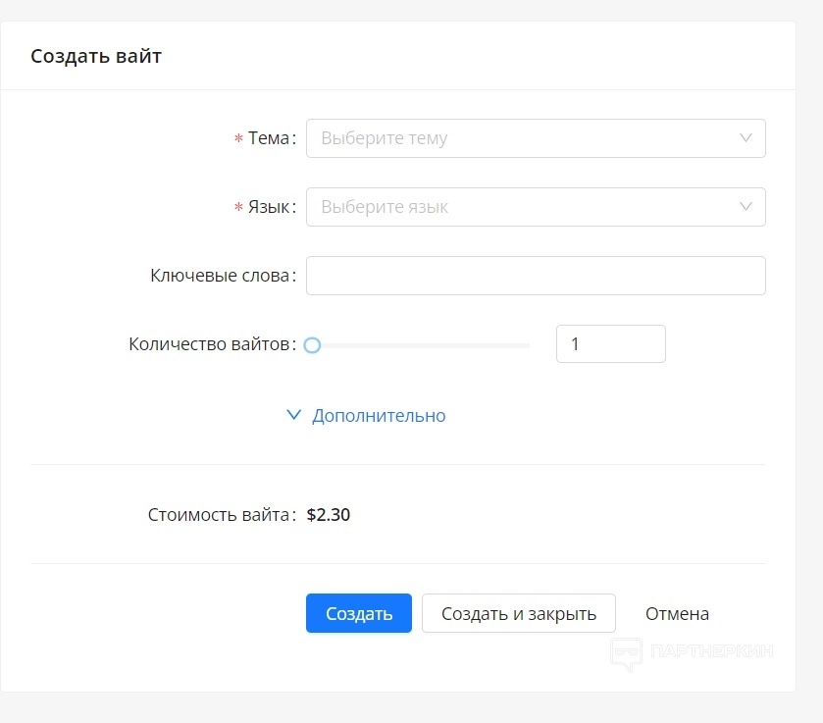Screen dimensions: 823x723
Task: Click the Количество вайтов slider handle
Action: click(312, 345)
